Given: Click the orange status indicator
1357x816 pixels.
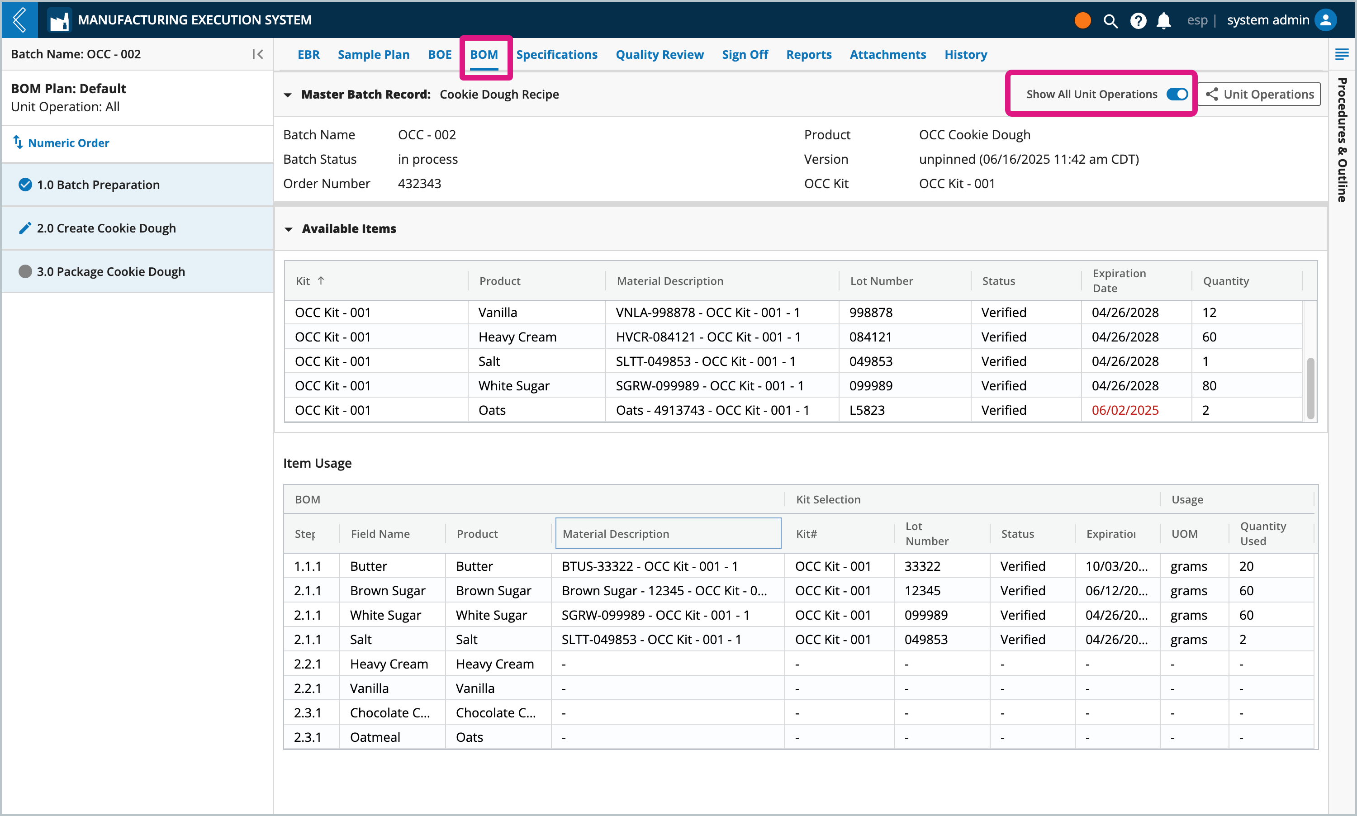Looking at the screenshot, I should coord(1082,20).
